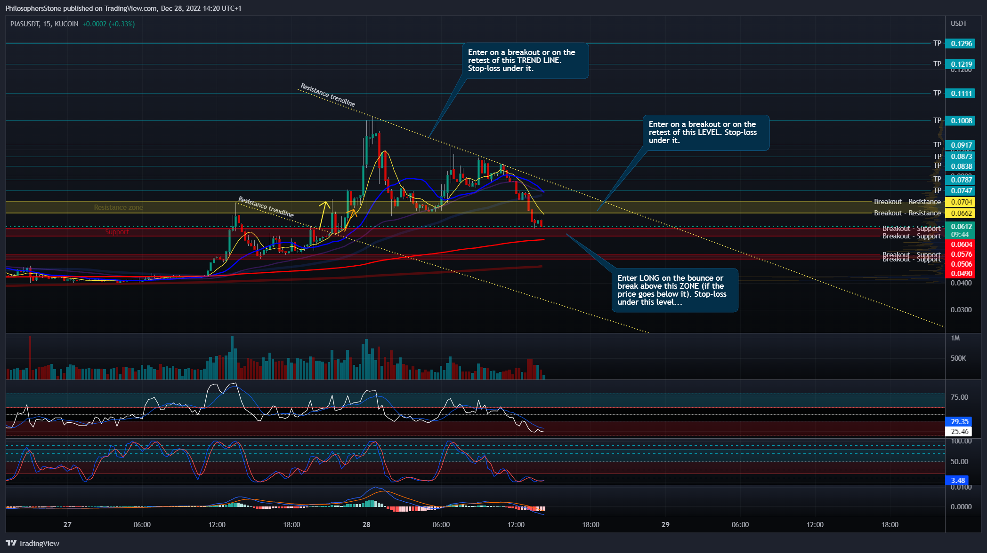Click the red 0.0506 support price label

click(961, 264)
